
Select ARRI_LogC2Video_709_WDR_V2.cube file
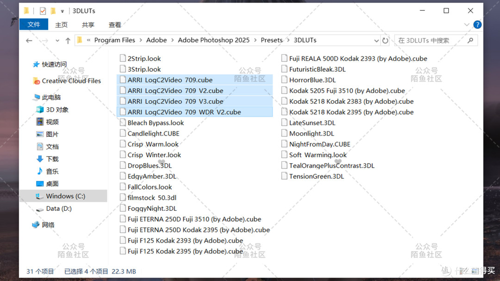[x=195, y=112]
